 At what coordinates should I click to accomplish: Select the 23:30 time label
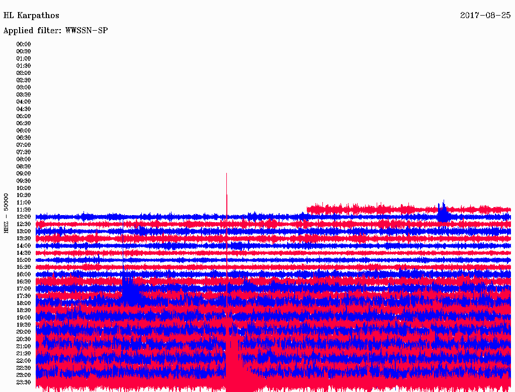pyautogui.click(x=24, y=382)
